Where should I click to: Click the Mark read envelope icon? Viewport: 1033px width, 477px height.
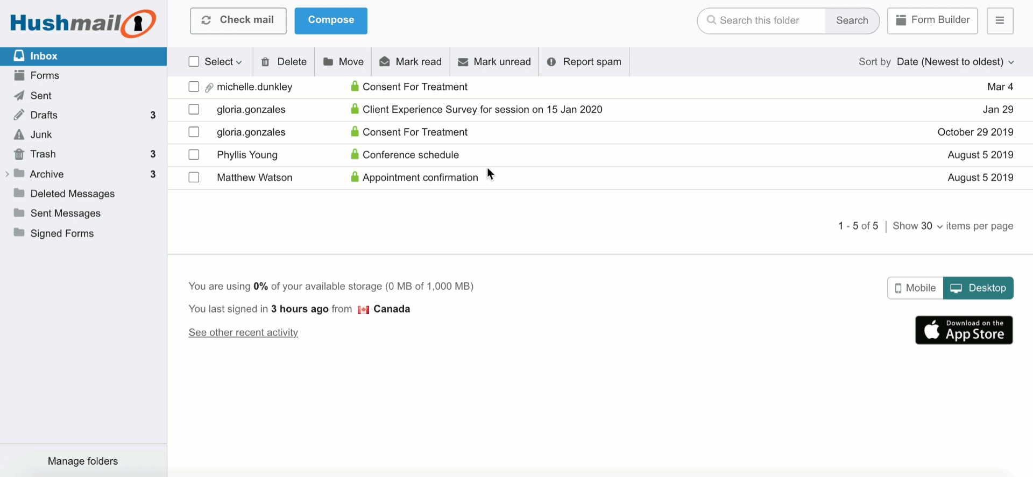(385, 62)
